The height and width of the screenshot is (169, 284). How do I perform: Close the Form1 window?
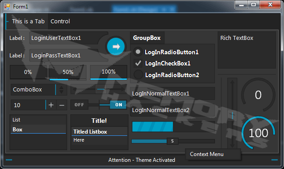(270, 5)
